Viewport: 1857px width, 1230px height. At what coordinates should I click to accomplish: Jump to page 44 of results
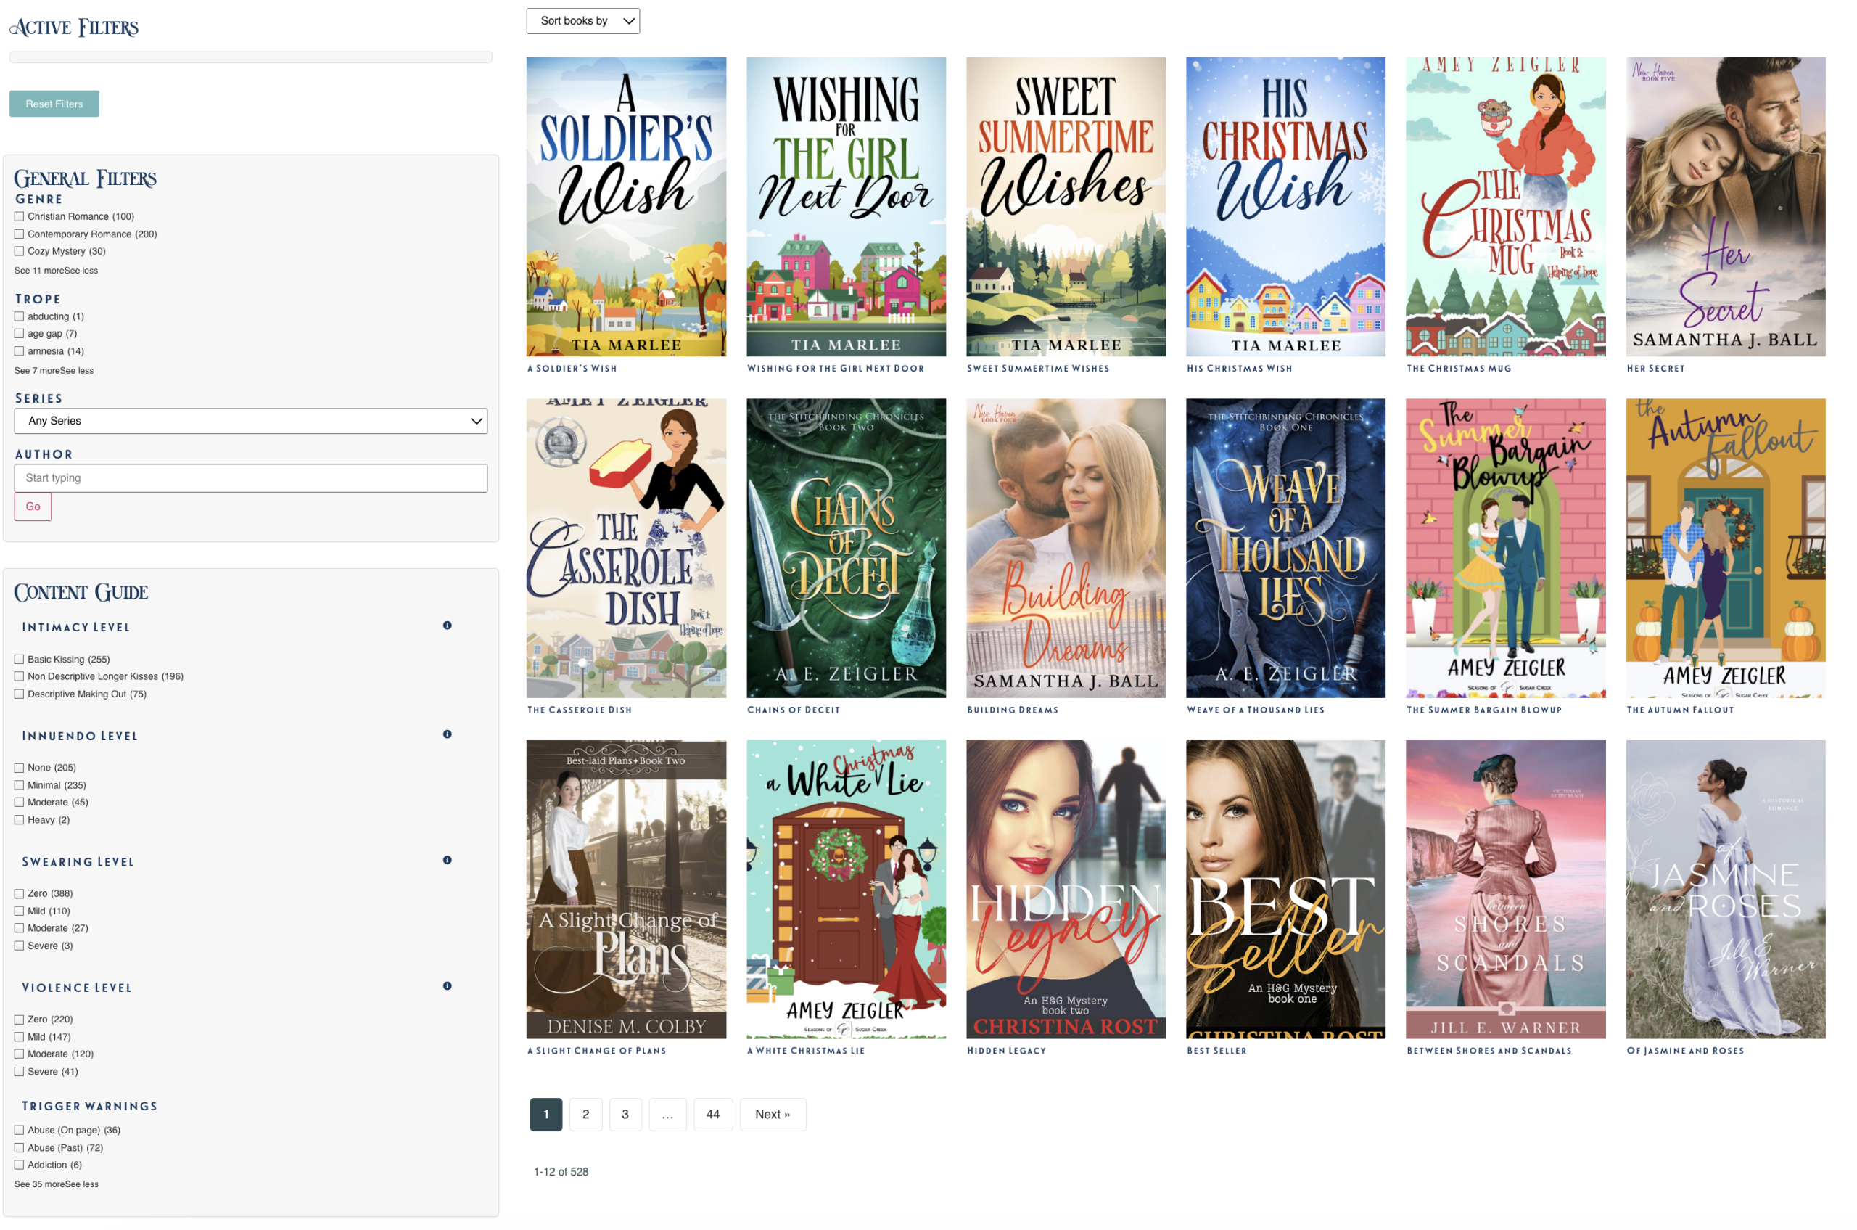click(x=712, y=1114)
